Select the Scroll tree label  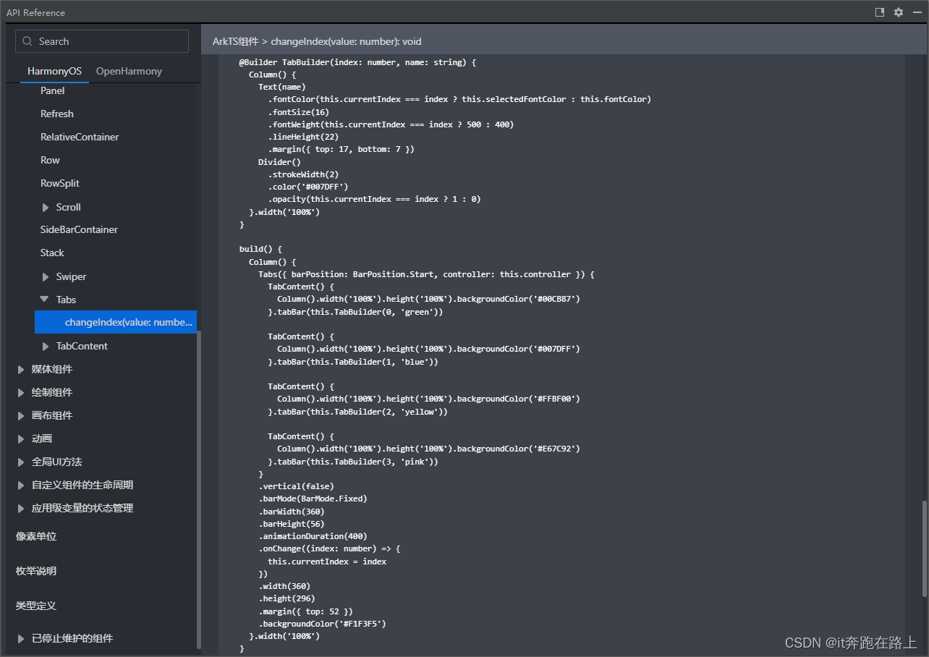pyautogui.click(x=69, y=207)
